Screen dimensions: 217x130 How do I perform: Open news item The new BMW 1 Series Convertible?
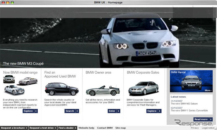(x=189, y=110)
